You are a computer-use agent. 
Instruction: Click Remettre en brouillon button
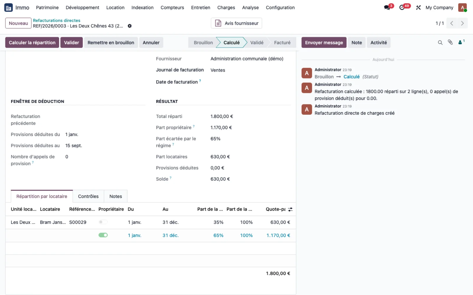tap(111, 42)
